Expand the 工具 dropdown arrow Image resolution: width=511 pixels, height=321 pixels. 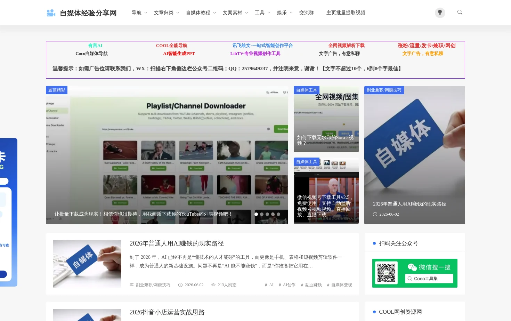[269, 13]
